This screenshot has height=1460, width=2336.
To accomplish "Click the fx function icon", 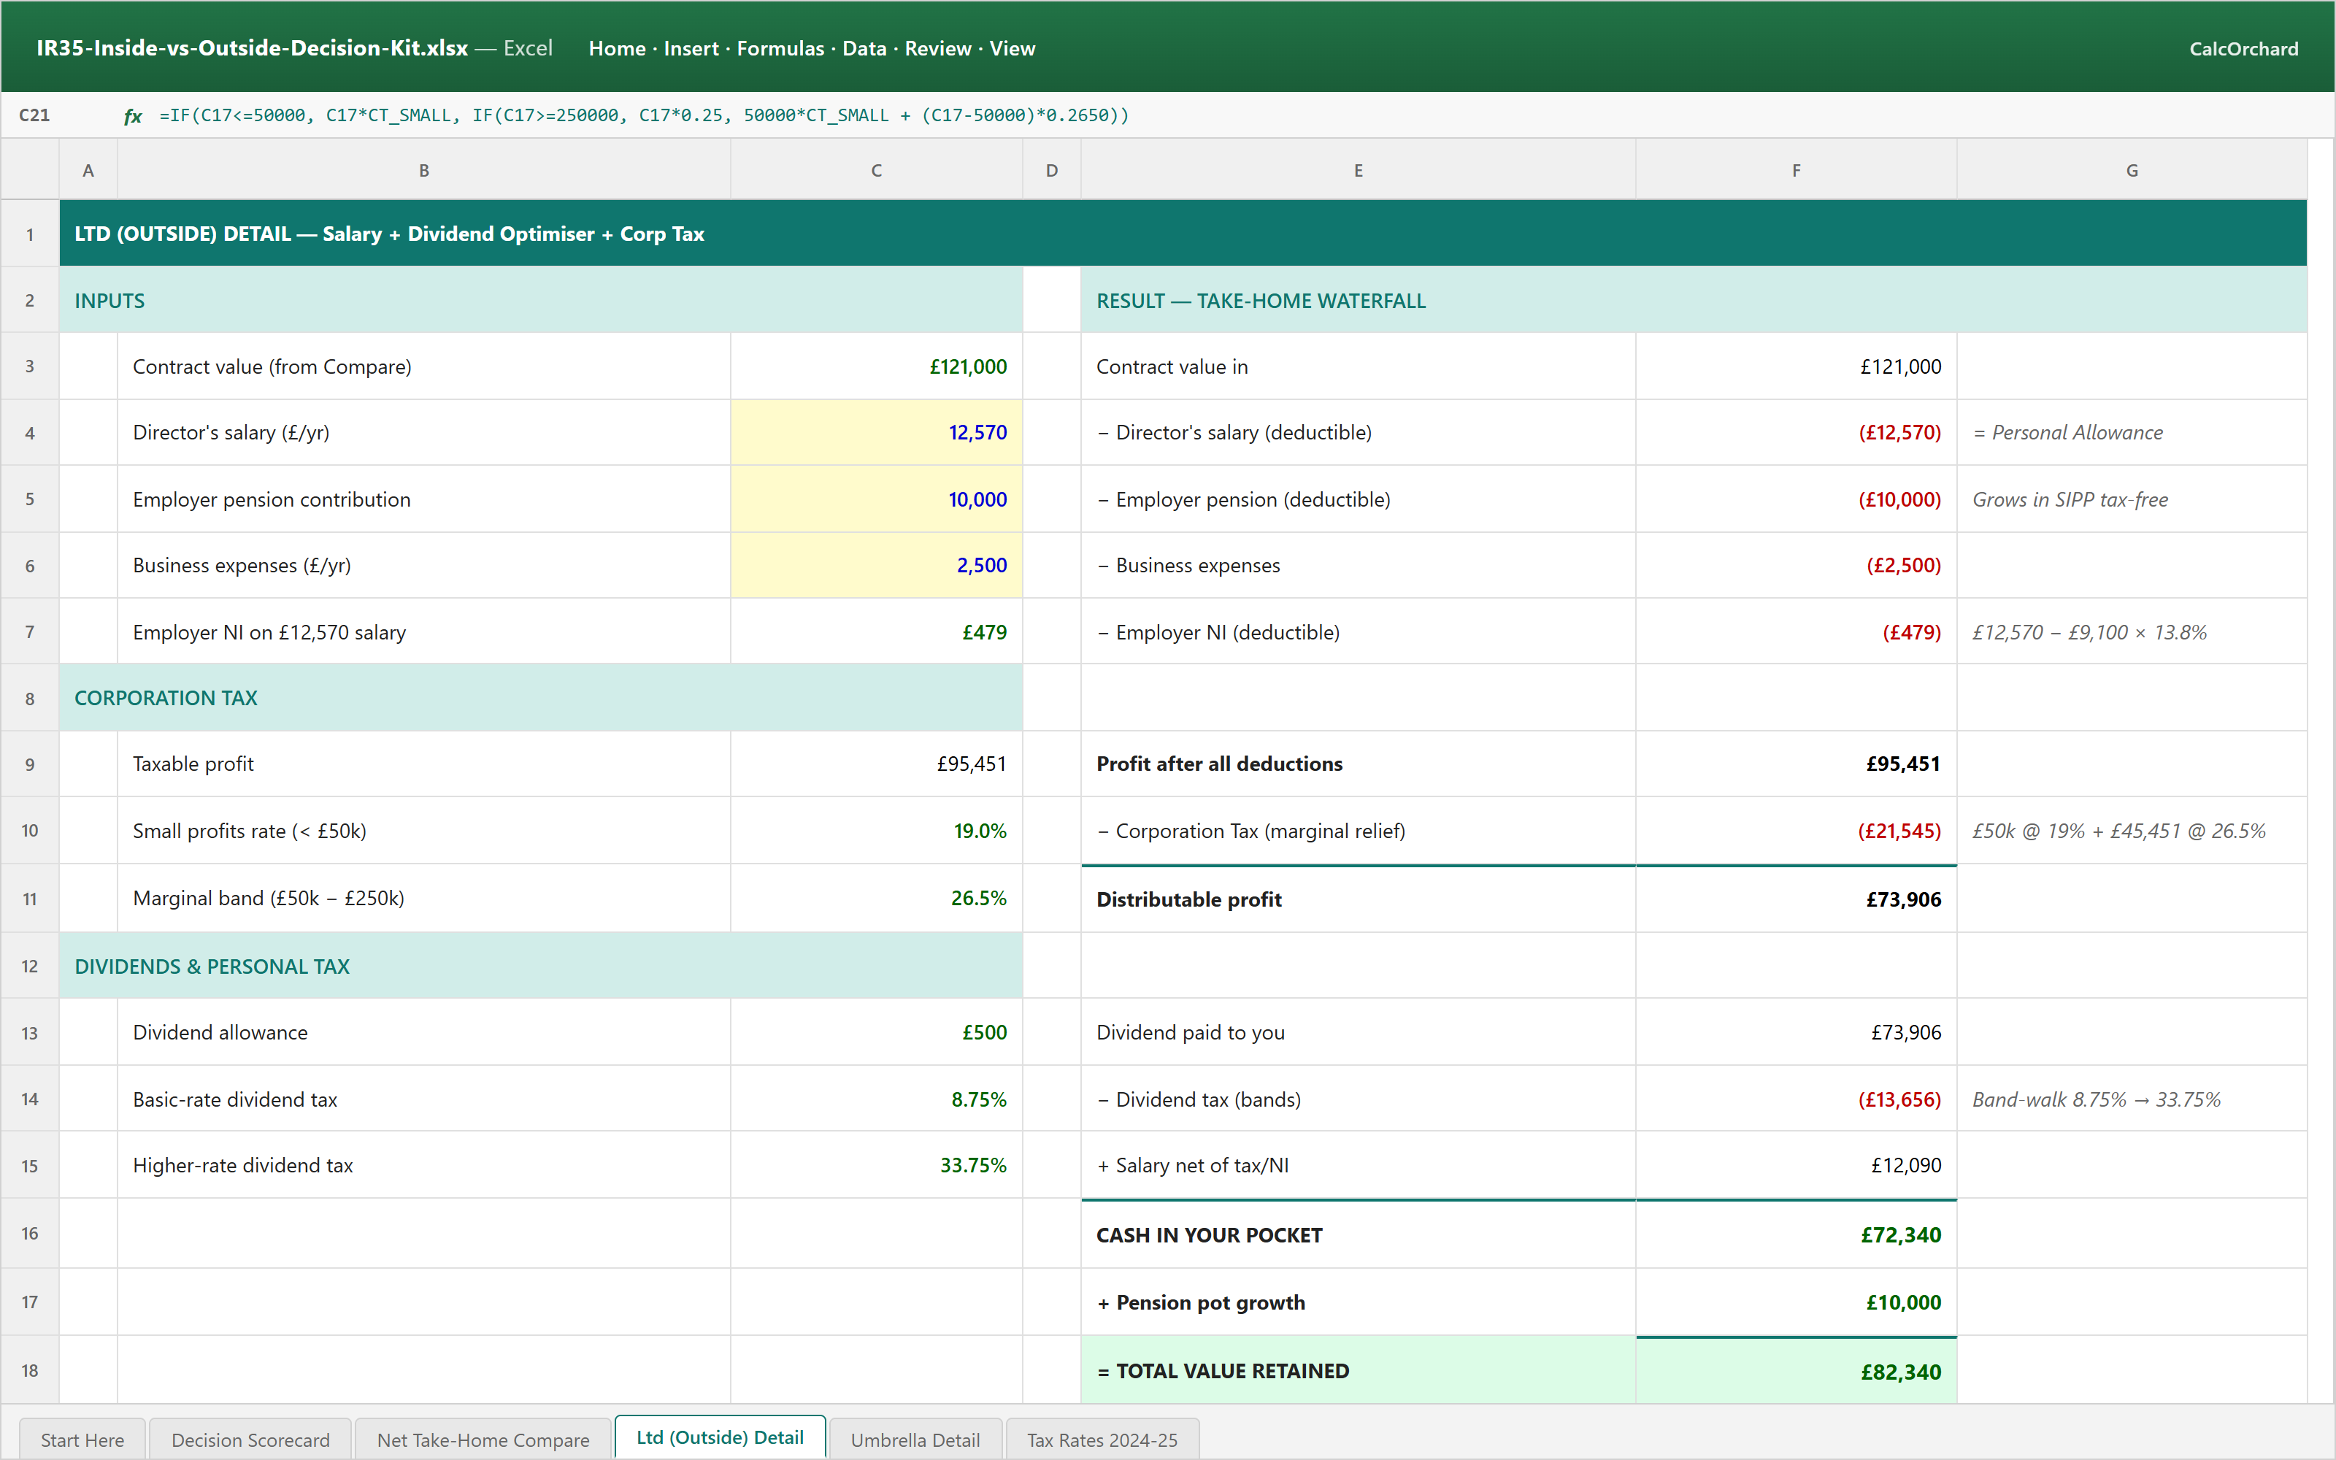I will [132, 116].
